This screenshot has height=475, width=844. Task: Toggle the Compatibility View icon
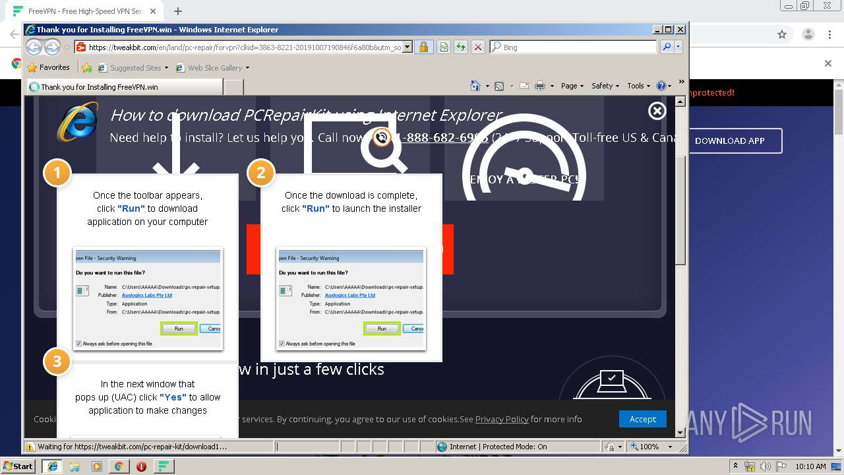pos(444,47)
